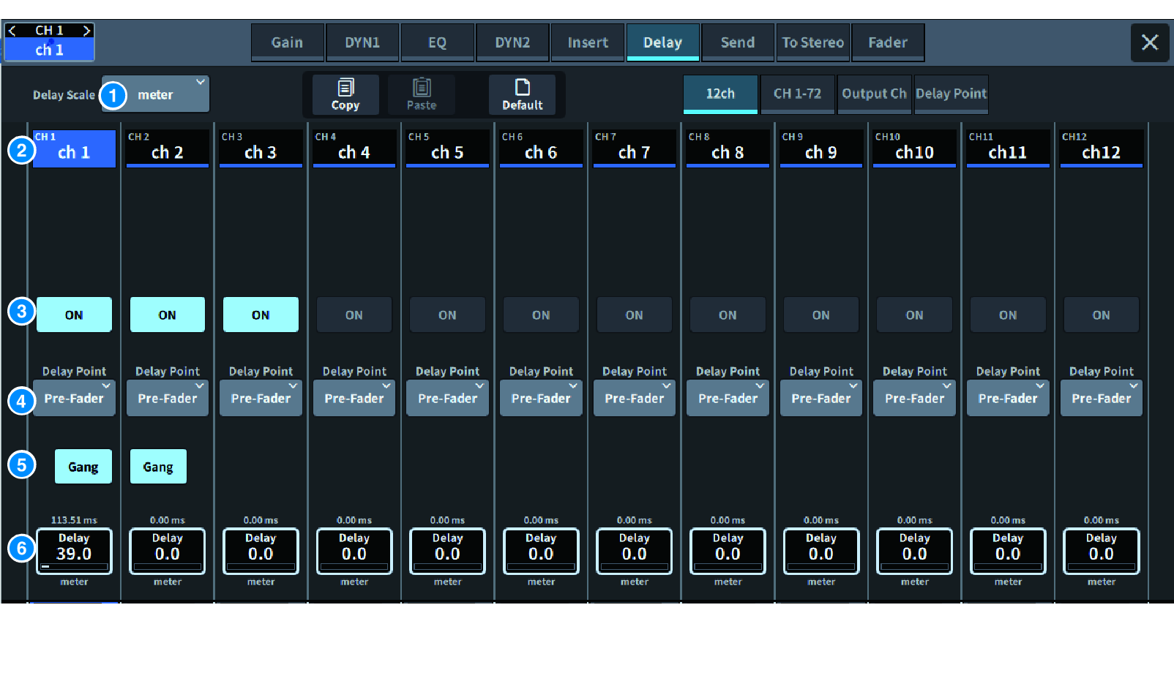1174x692 pixels.
Task: Toggle the Gang button on ch 2
Action: point(158,467)
